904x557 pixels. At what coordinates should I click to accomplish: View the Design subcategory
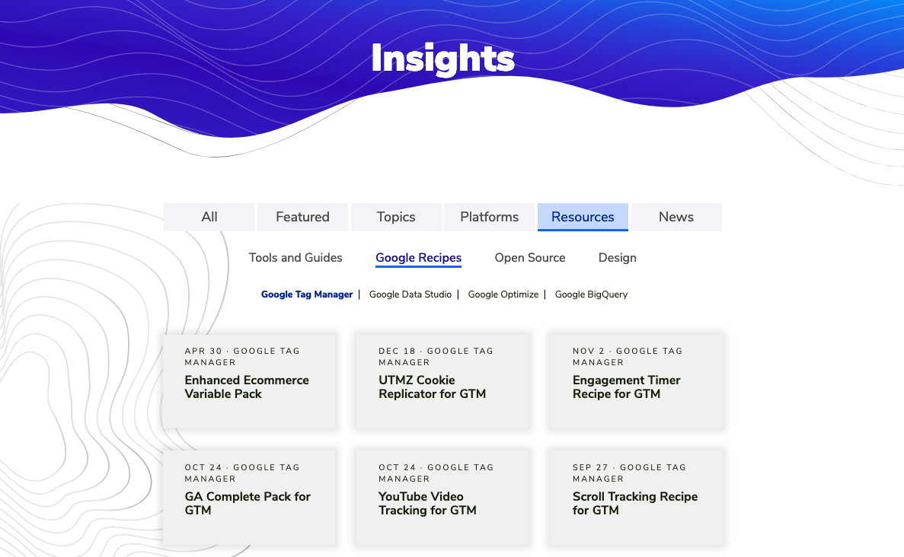pos(618,257)
